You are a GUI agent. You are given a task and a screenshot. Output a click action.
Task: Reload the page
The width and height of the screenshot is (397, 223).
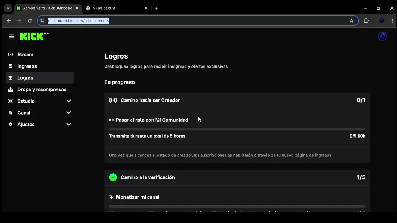[30, 21]
